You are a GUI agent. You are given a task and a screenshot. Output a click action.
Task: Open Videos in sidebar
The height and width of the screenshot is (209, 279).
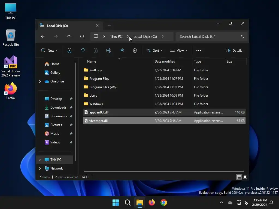[55, 142]
